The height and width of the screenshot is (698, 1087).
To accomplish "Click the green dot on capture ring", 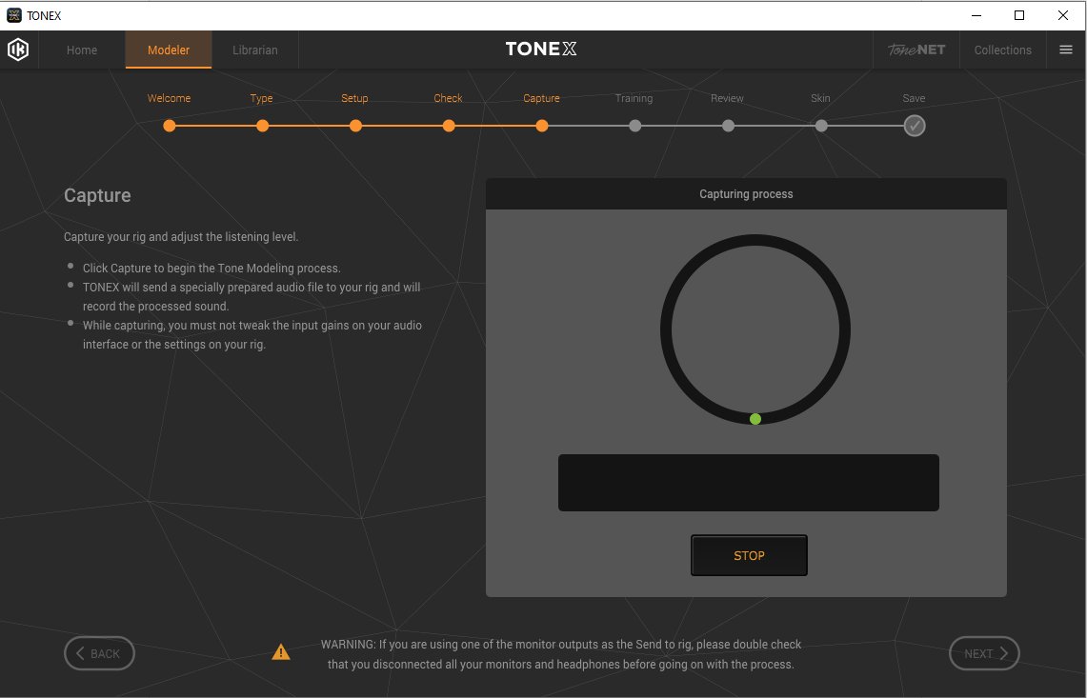I will click(755, 419).
